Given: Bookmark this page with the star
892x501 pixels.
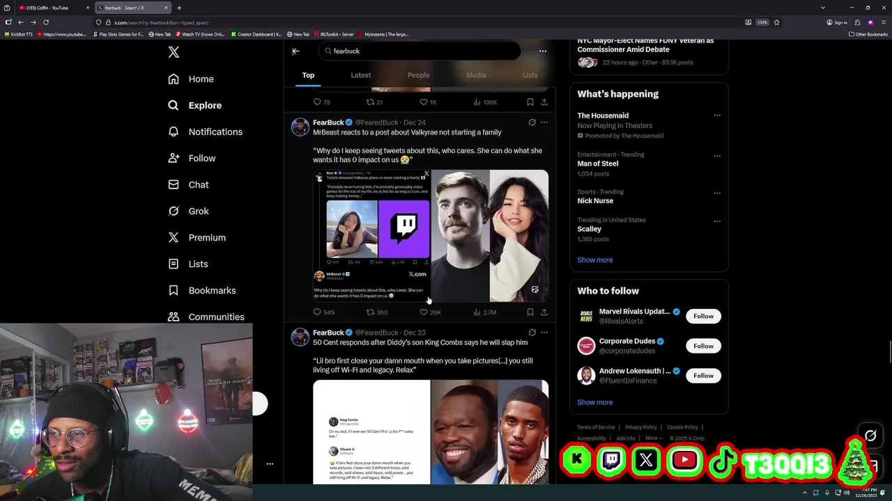Looking at the screenshot, I should [776, 22].
